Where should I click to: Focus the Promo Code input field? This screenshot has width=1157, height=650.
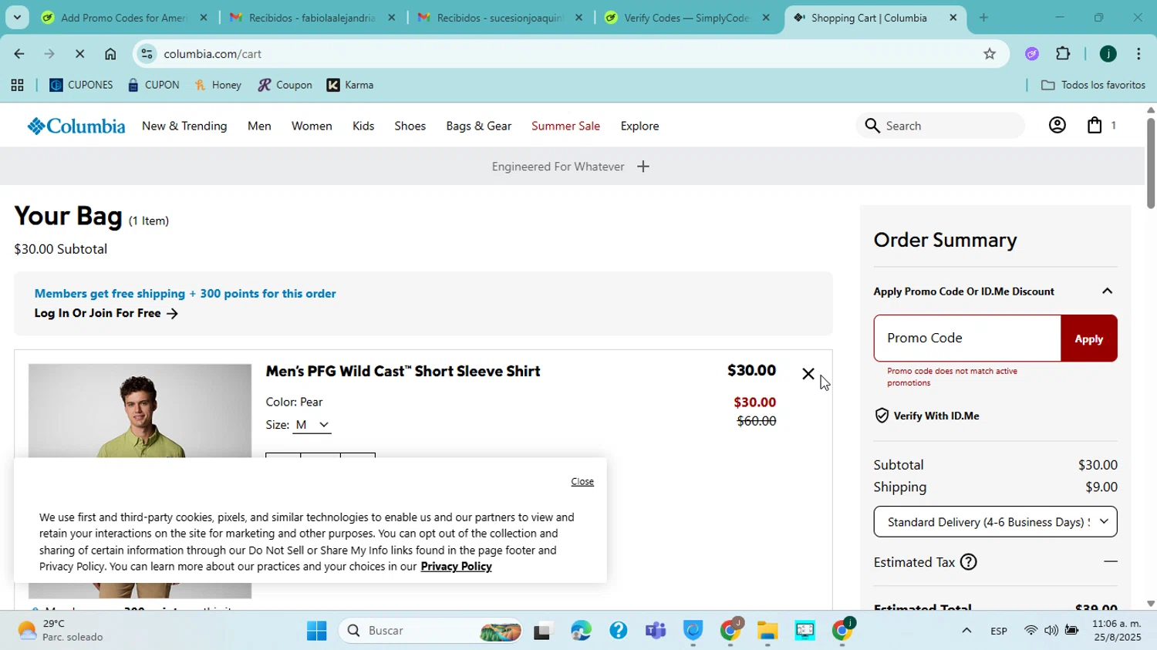(x=967, y=338)
